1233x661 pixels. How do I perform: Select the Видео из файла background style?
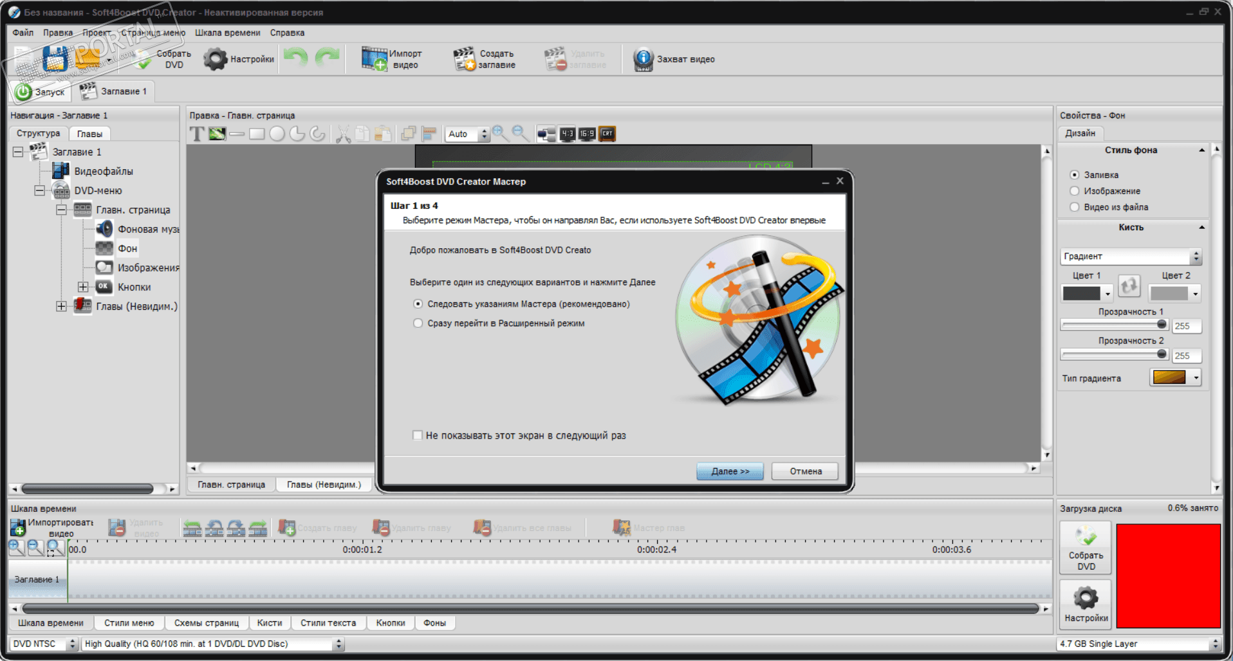1074,207
